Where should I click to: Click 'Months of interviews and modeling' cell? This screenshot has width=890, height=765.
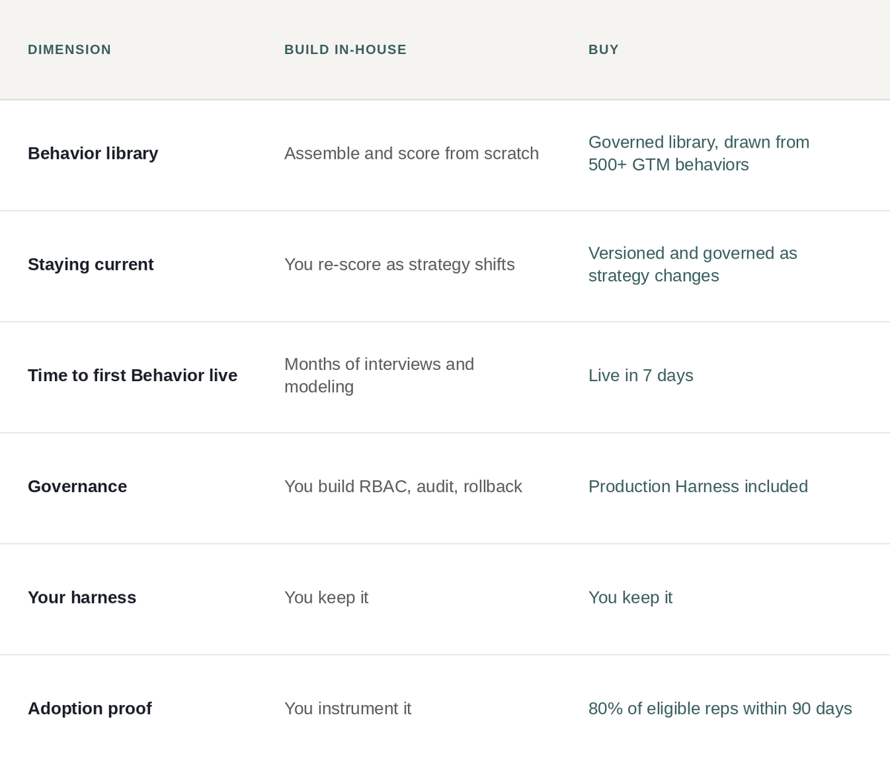(379, 375)
